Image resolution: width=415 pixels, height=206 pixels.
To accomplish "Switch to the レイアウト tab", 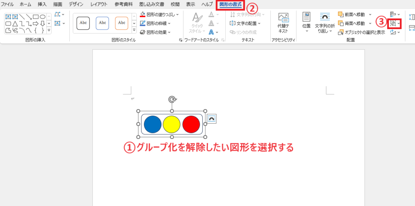I will tap(99, 4).
